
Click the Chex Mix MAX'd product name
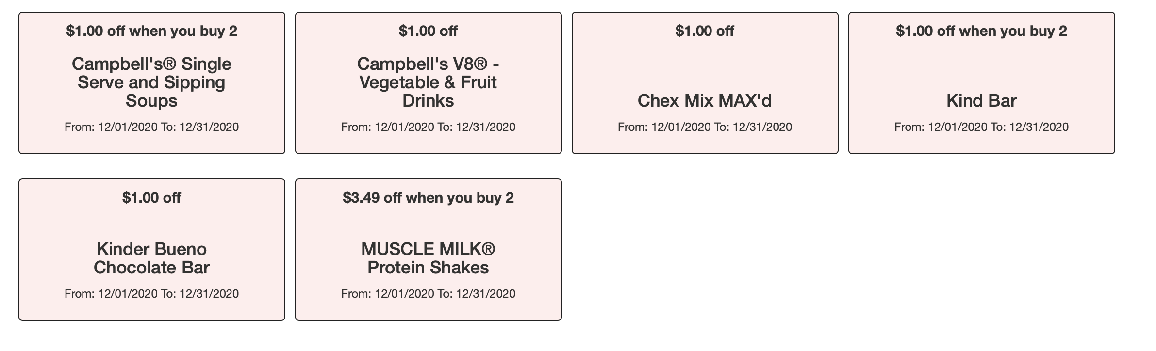click(x=705, y=101)
